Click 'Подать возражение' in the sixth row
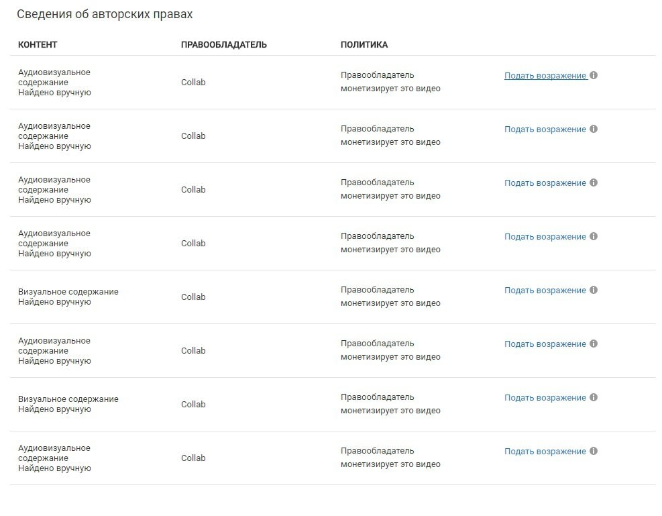This screenshot has height=516, width=662. 545,344
